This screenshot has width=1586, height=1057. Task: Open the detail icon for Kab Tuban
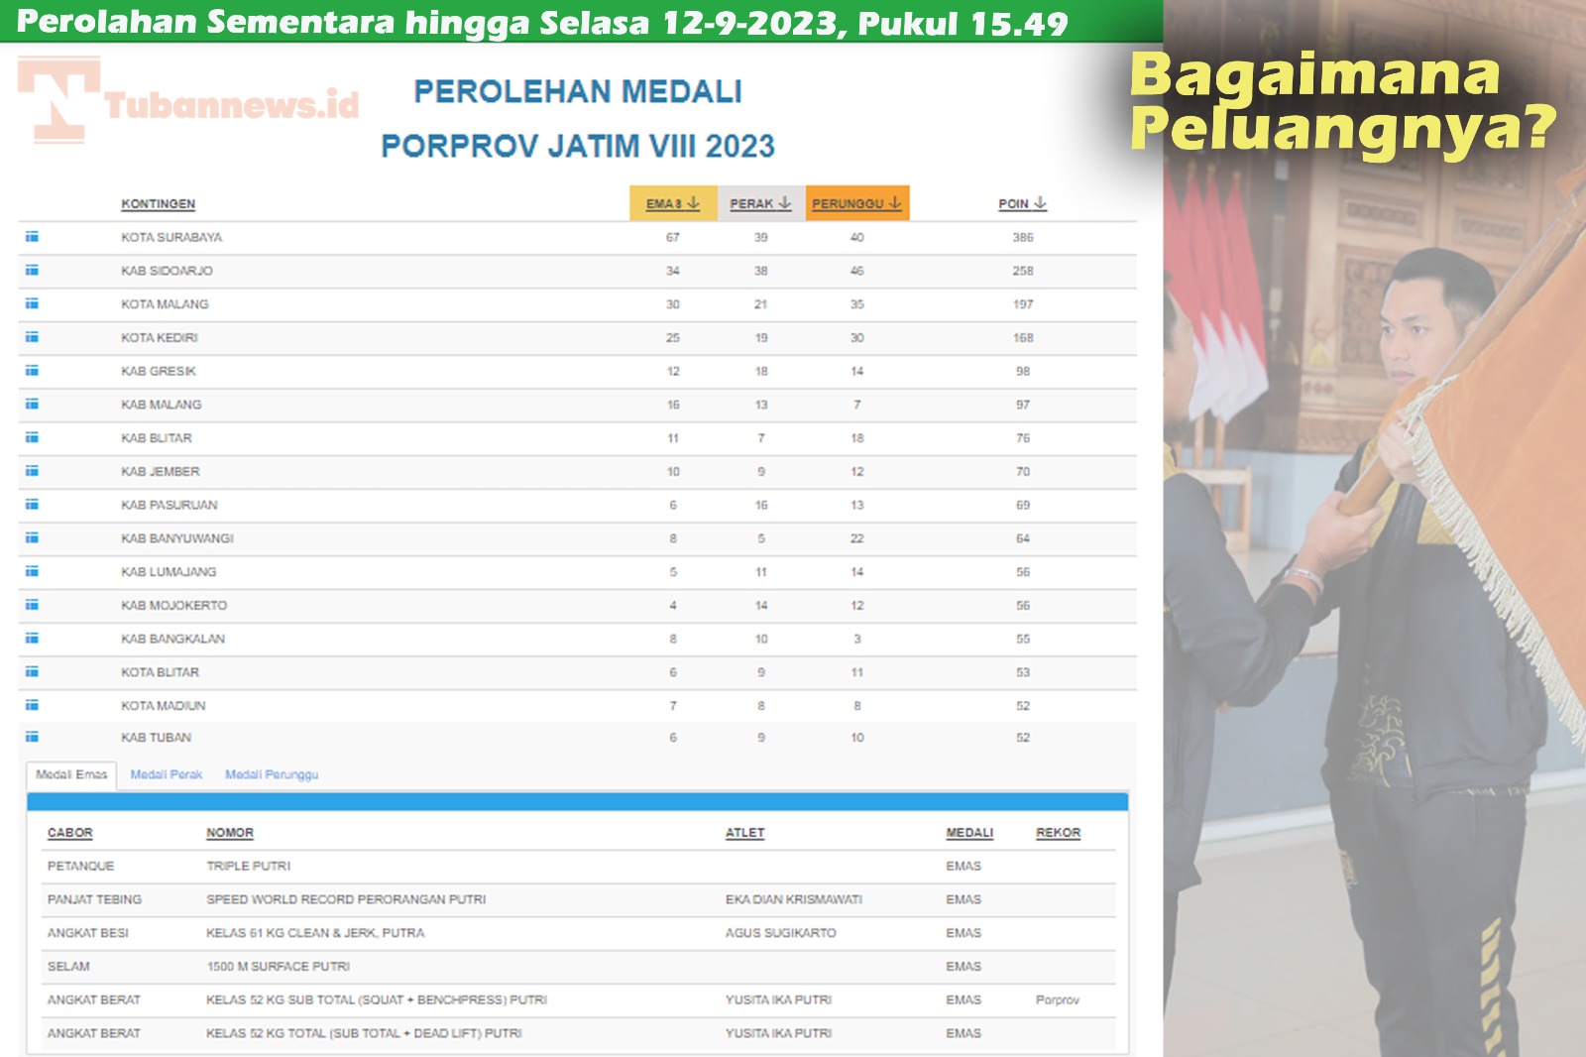tap(32, 737)
